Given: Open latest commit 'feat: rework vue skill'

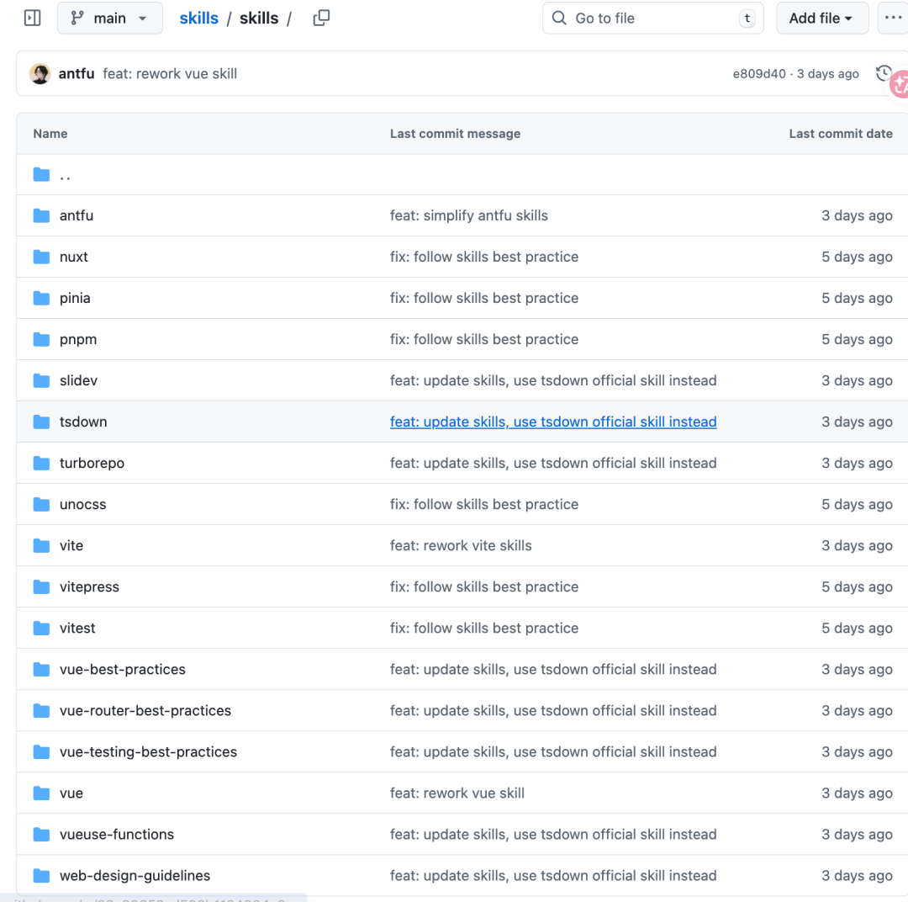Looking at the screenshot, I should [170, 73].
